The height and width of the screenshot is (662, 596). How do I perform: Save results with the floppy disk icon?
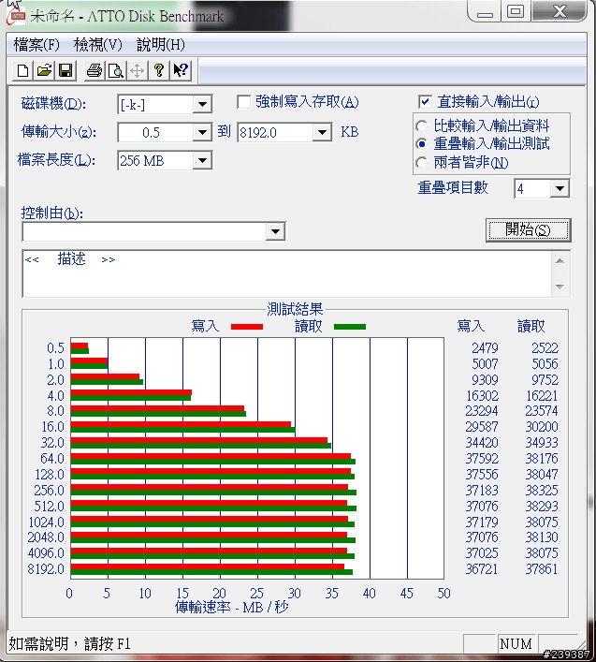[x=65, y=70]
